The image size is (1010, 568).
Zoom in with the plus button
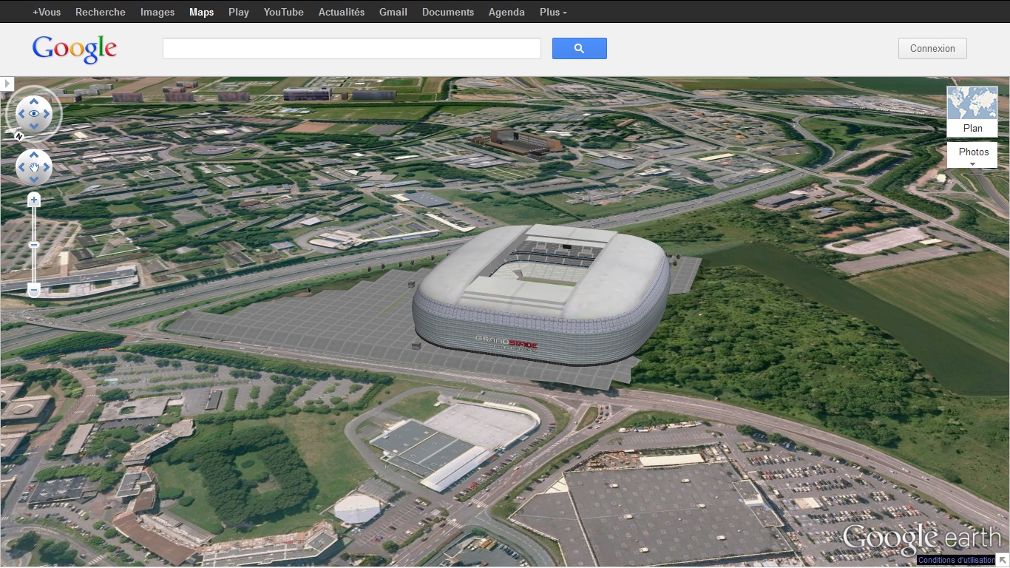pos(34,200)
